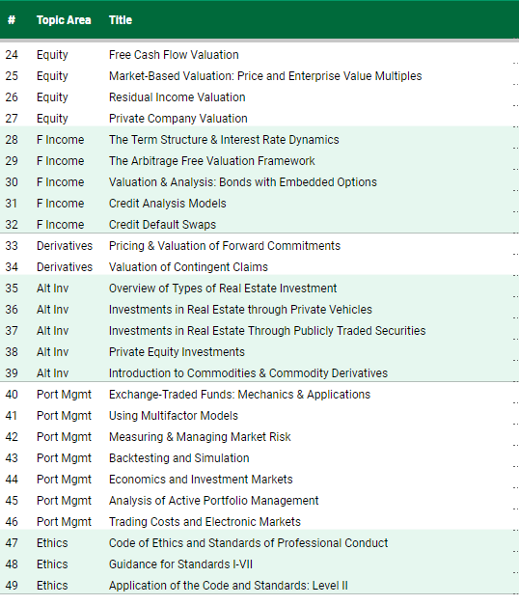Select 'Free Cash Flow Valuation' title

coord(174,55)
